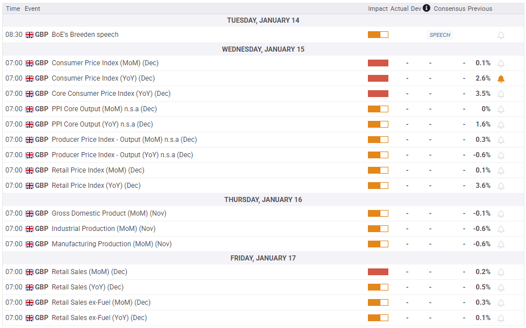Sort by the Time column header
Screen dimensions: 526x328
13,9
